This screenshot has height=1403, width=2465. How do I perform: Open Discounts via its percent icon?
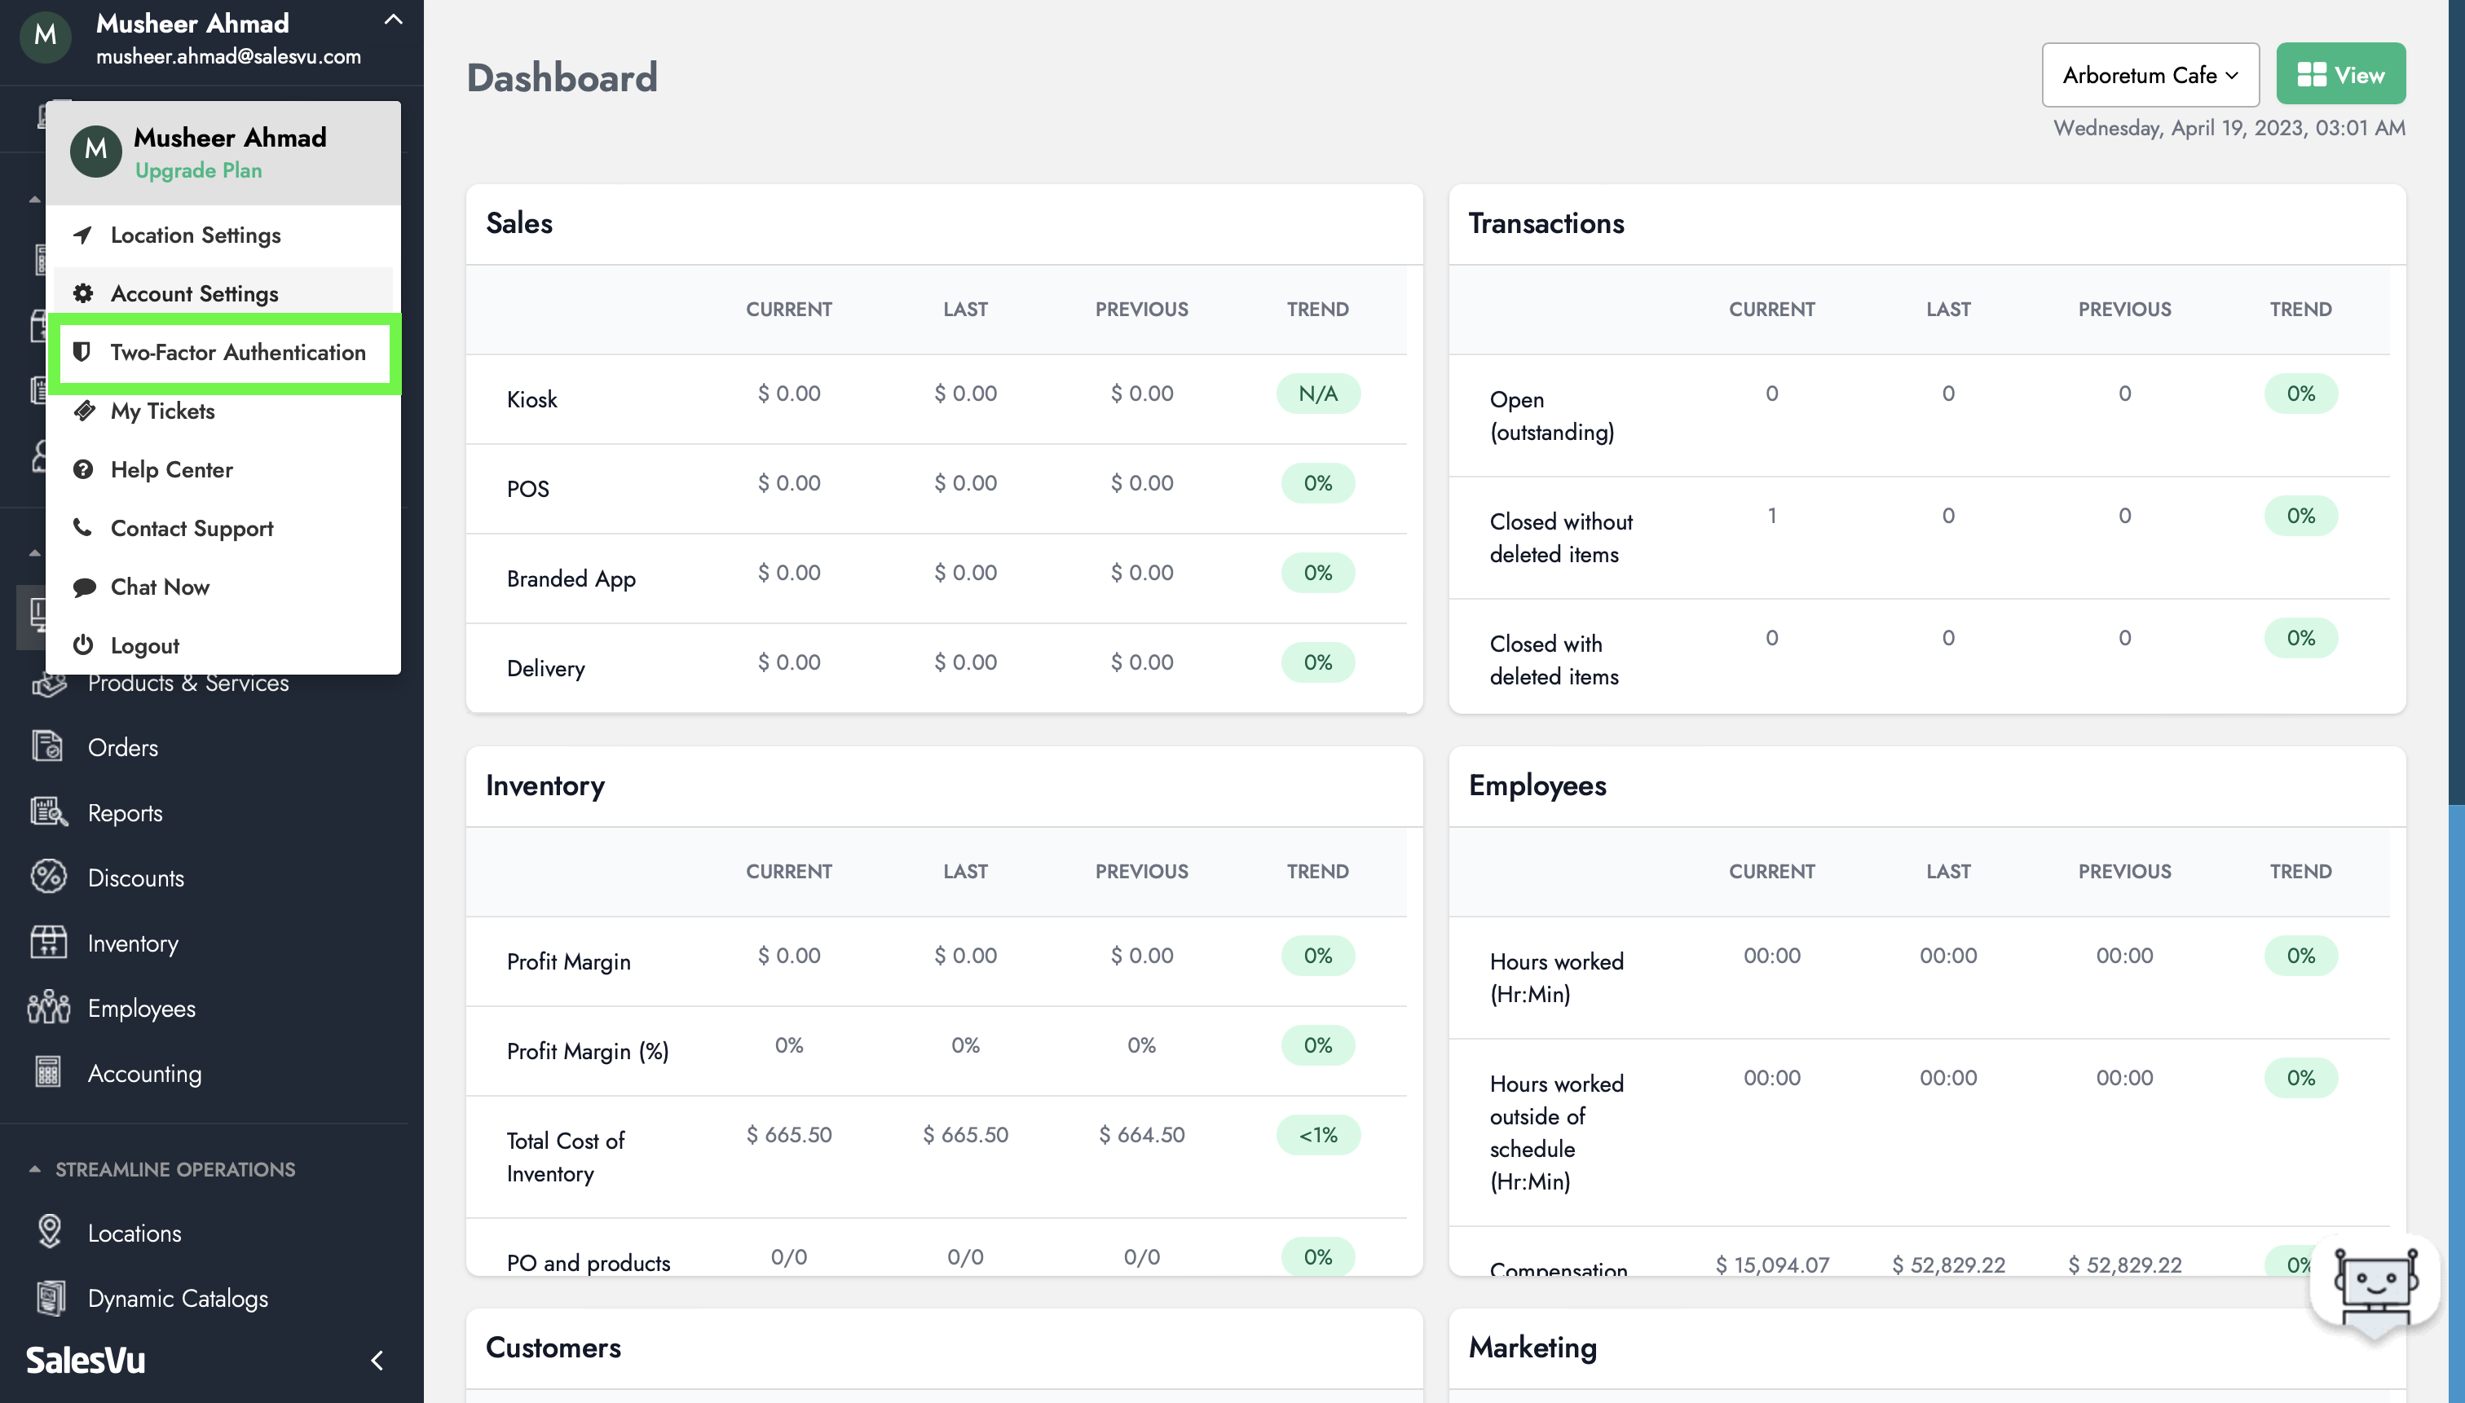click(x=47, y=877)
